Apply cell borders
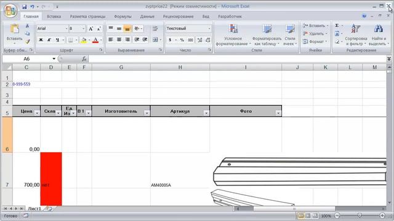 tap(71, 40)
